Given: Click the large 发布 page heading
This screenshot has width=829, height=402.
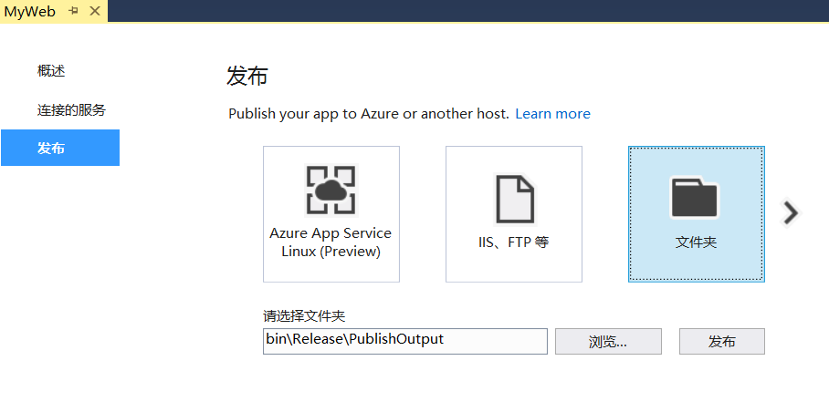Looking at the screenshot, I should click(247, 77).
